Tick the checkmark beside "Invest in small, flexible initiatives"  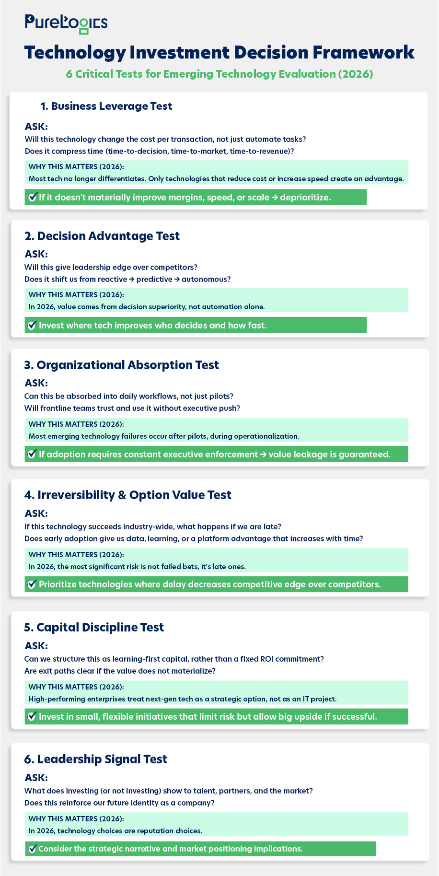click(32, 716)
